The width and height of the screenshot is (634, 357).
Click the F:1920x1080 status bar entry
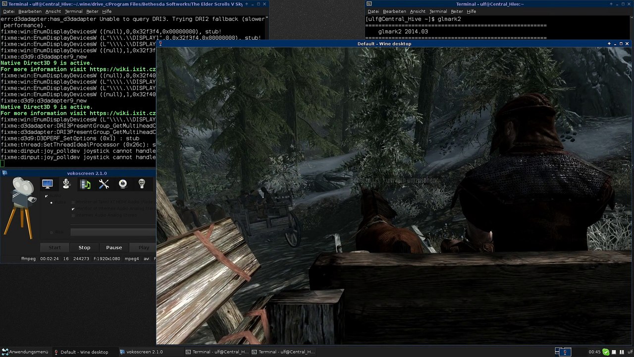click(106, 259)
